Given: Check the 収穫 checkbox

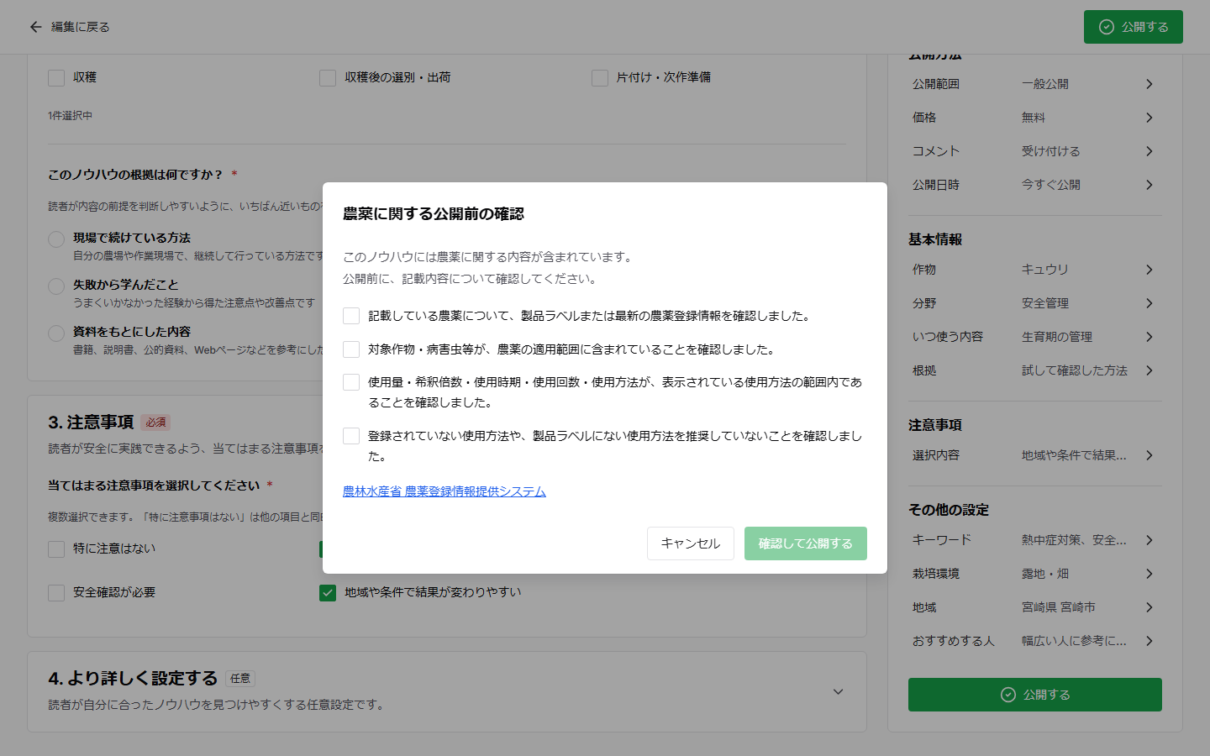Looking at the screenshot, I should pos(56,78).
